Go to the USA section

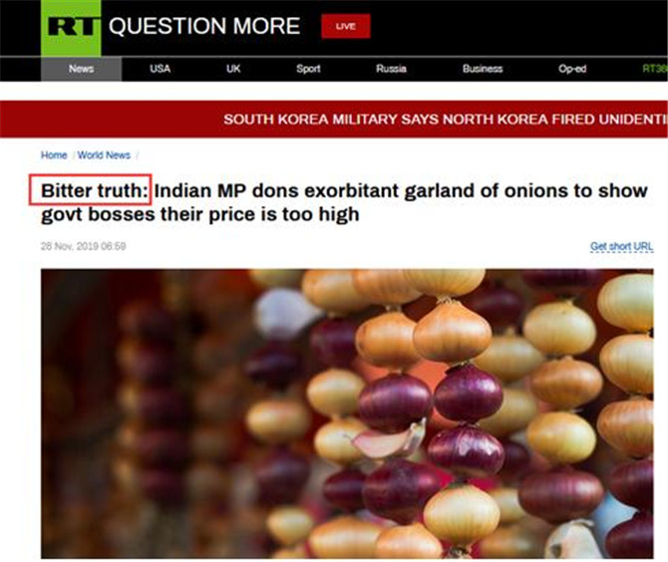pyautogui.click(x=161, y=69)
